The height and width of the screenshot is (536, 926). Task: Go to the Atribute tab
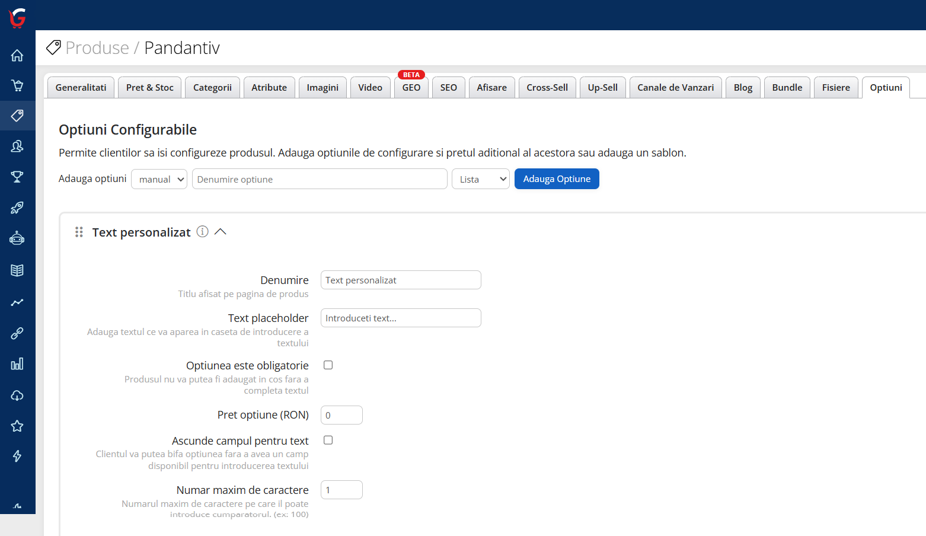pos(269,87)
